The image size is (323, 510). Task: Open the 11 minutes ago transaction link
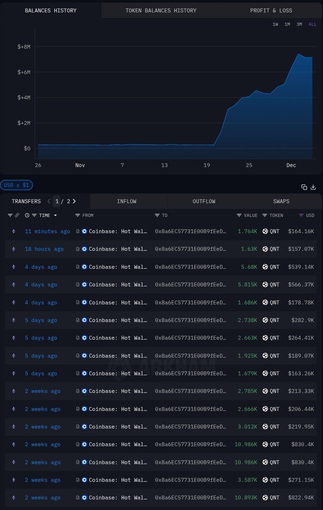click(x=47, y=231)
